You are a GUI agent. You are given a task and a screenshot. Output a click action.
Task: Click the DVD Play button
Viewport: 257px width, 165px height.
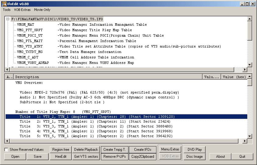[x=195, y=150]
